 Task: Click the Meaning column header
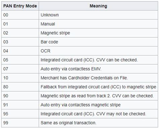click(x=98, y=6)
